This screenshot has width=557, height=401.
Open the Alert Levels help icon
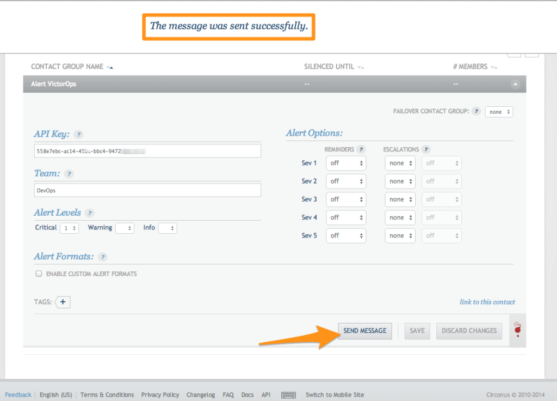[x=89, y=212]
